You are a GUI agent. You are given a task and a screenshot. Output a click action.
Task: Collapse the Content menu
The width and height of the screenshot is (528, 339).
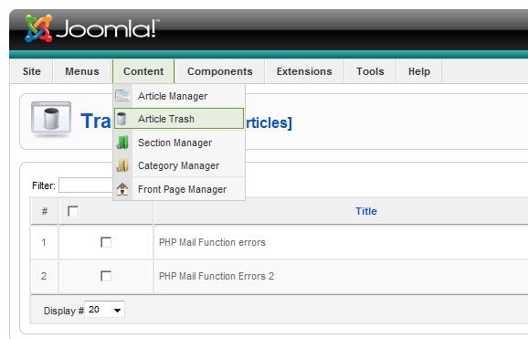pyautogui.click(x=143, y=71)
